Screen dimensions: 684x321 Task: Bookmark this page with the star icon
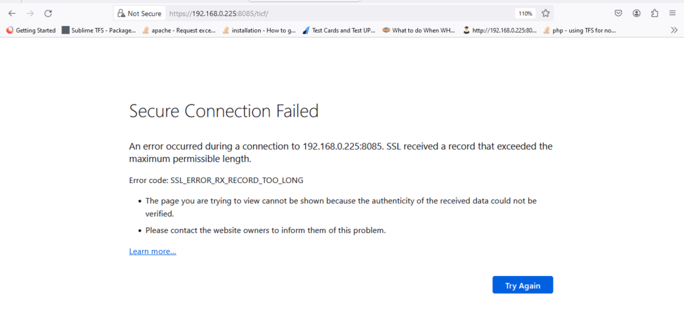(545, 14)
